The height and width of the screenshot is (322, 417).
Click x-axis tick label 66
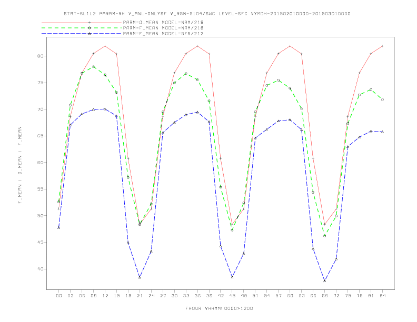[x=313, y=296]
